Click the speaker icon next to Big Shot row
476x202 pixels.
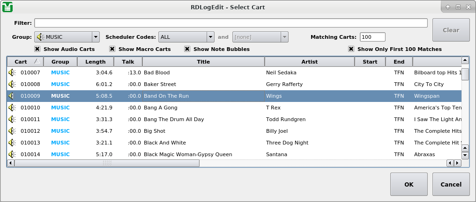coord(12,131)
